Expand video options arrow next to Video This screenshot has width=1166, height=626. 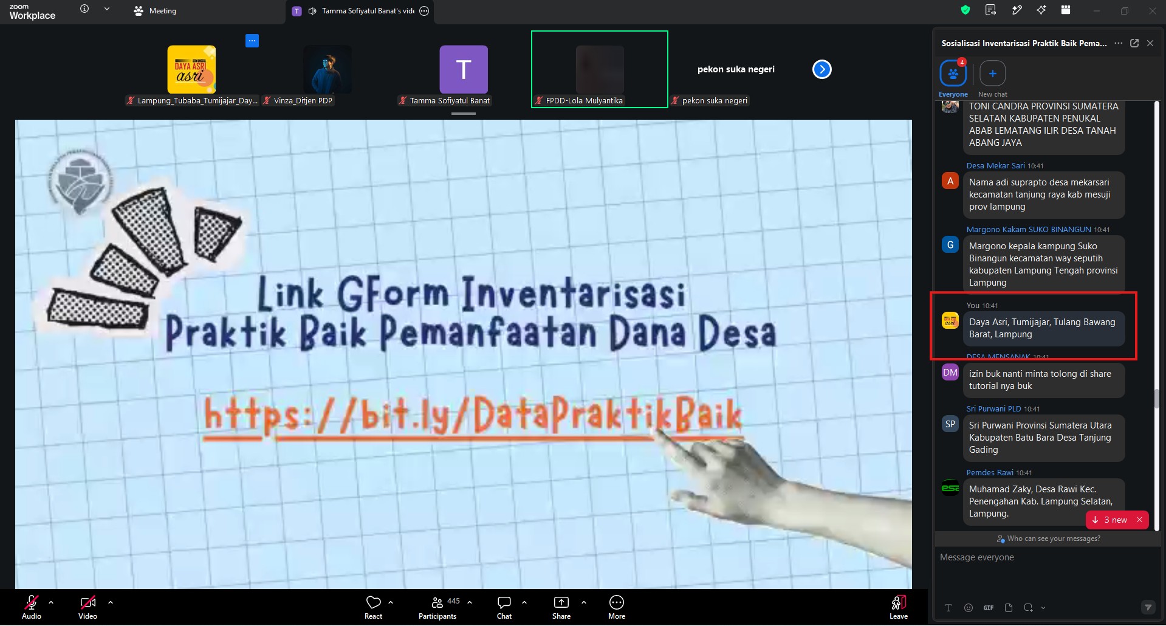click(x=111, y=602)
